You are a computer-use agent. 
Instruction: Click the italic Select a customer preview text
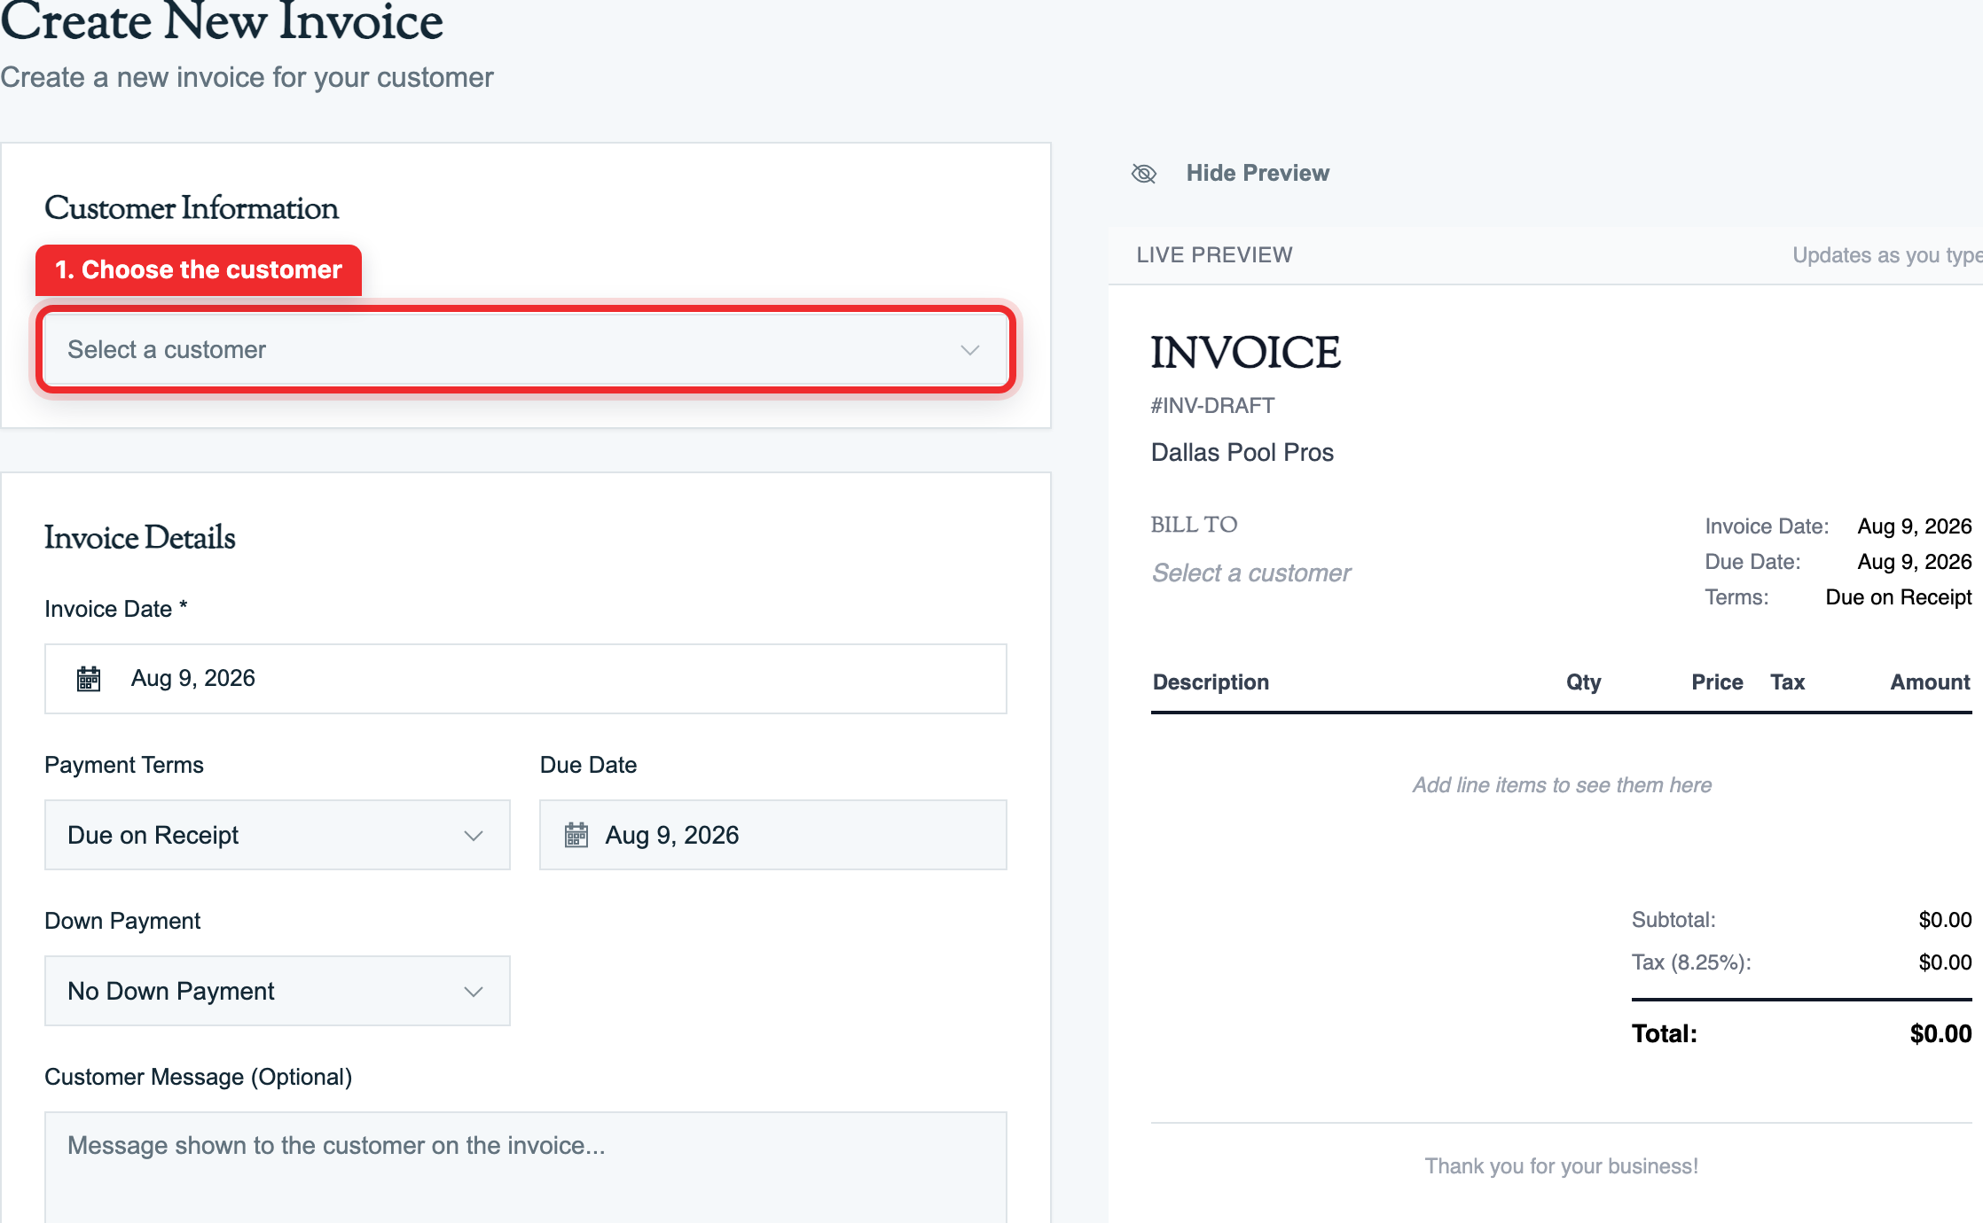[x=1250, y=573]
